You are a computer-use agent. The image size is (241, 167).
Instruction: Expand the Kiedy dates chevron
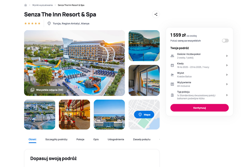[x=227, y=65]
